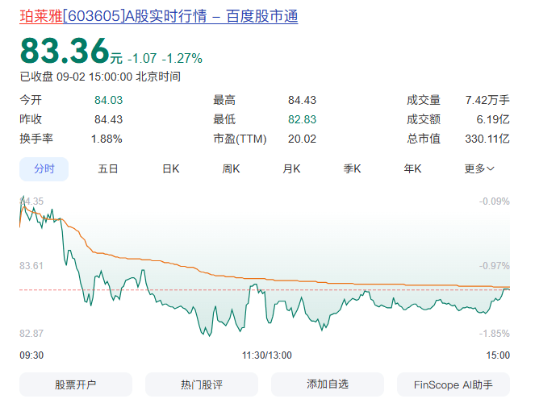560x403 pixels.
Task: Switch to the 五日 tab
Action: 108,168
